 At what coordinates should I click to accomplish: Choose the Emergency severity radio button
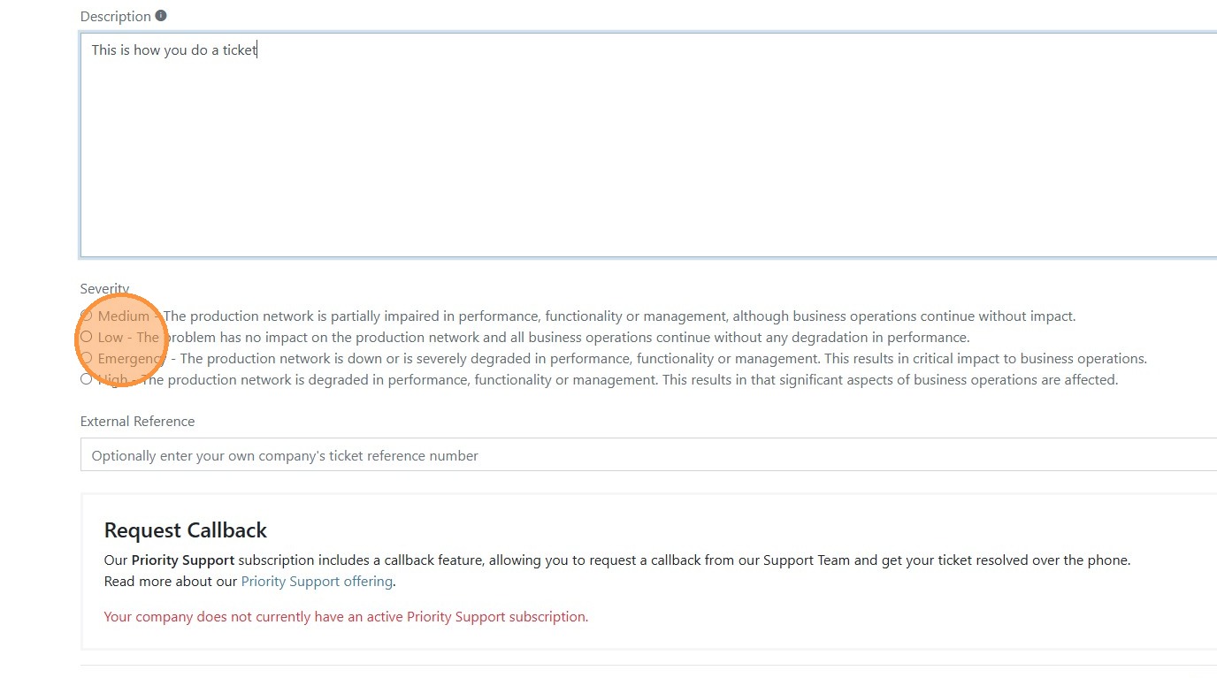click(86, 358)
